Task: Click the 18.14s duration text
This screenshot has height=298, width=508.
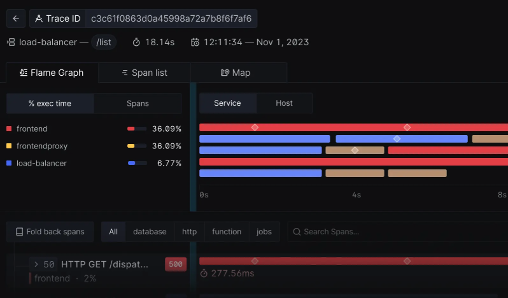Action: pos(160,42)
